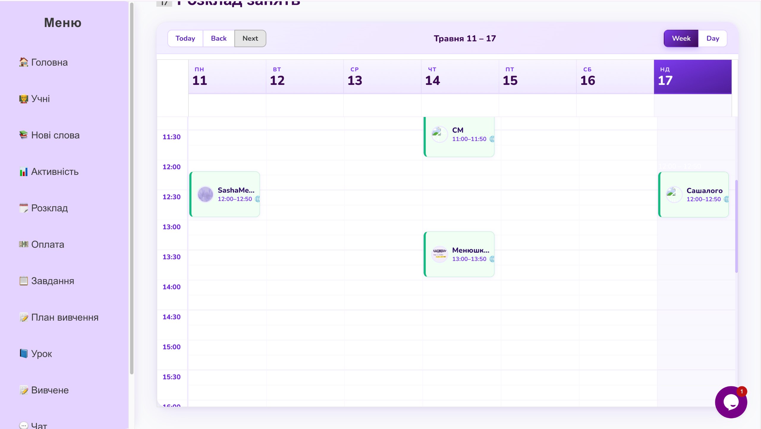Click the books icon beside Нові слова
Viewport: 761px width, 429px height.
click(24, 135)
